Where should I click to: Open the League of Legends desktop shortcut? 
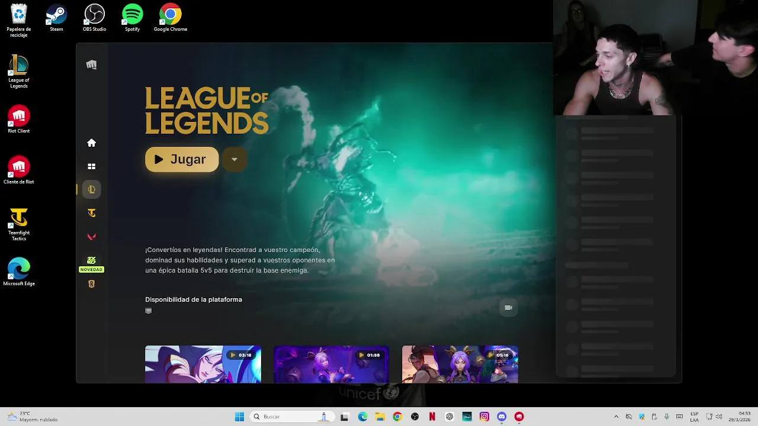tap(19, 72)
